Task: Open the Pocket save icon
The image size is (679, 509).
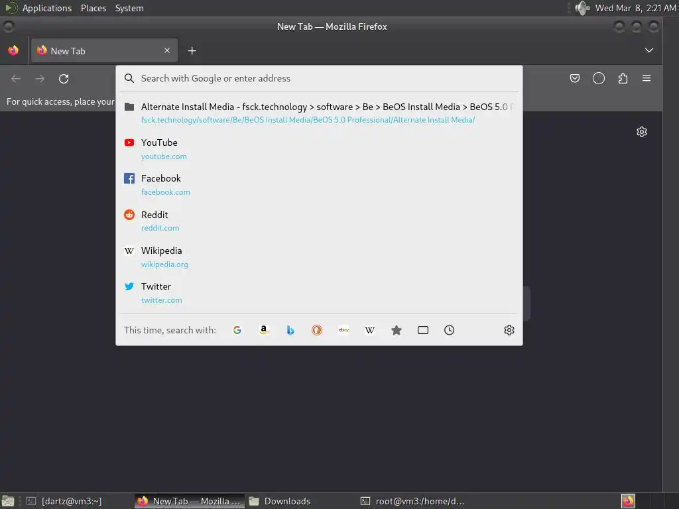Action: (x=575, y=78)
